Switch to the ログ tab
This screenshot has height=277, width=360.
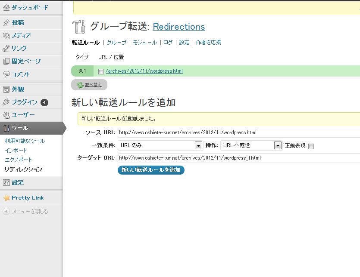(168, 43)
